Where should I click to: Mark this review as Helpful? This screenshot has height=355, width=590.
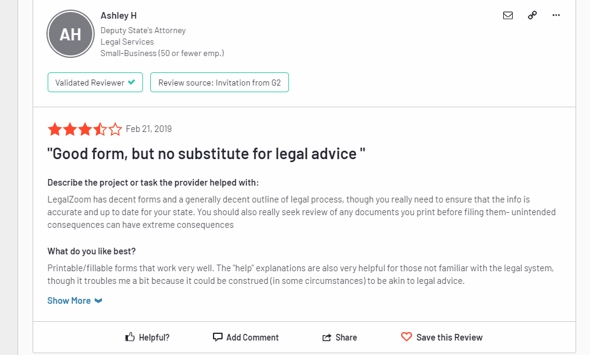tap(147, 338)
